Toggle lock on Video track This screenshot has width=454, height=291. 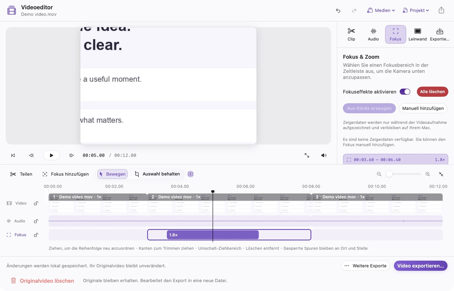click(36, 203)
